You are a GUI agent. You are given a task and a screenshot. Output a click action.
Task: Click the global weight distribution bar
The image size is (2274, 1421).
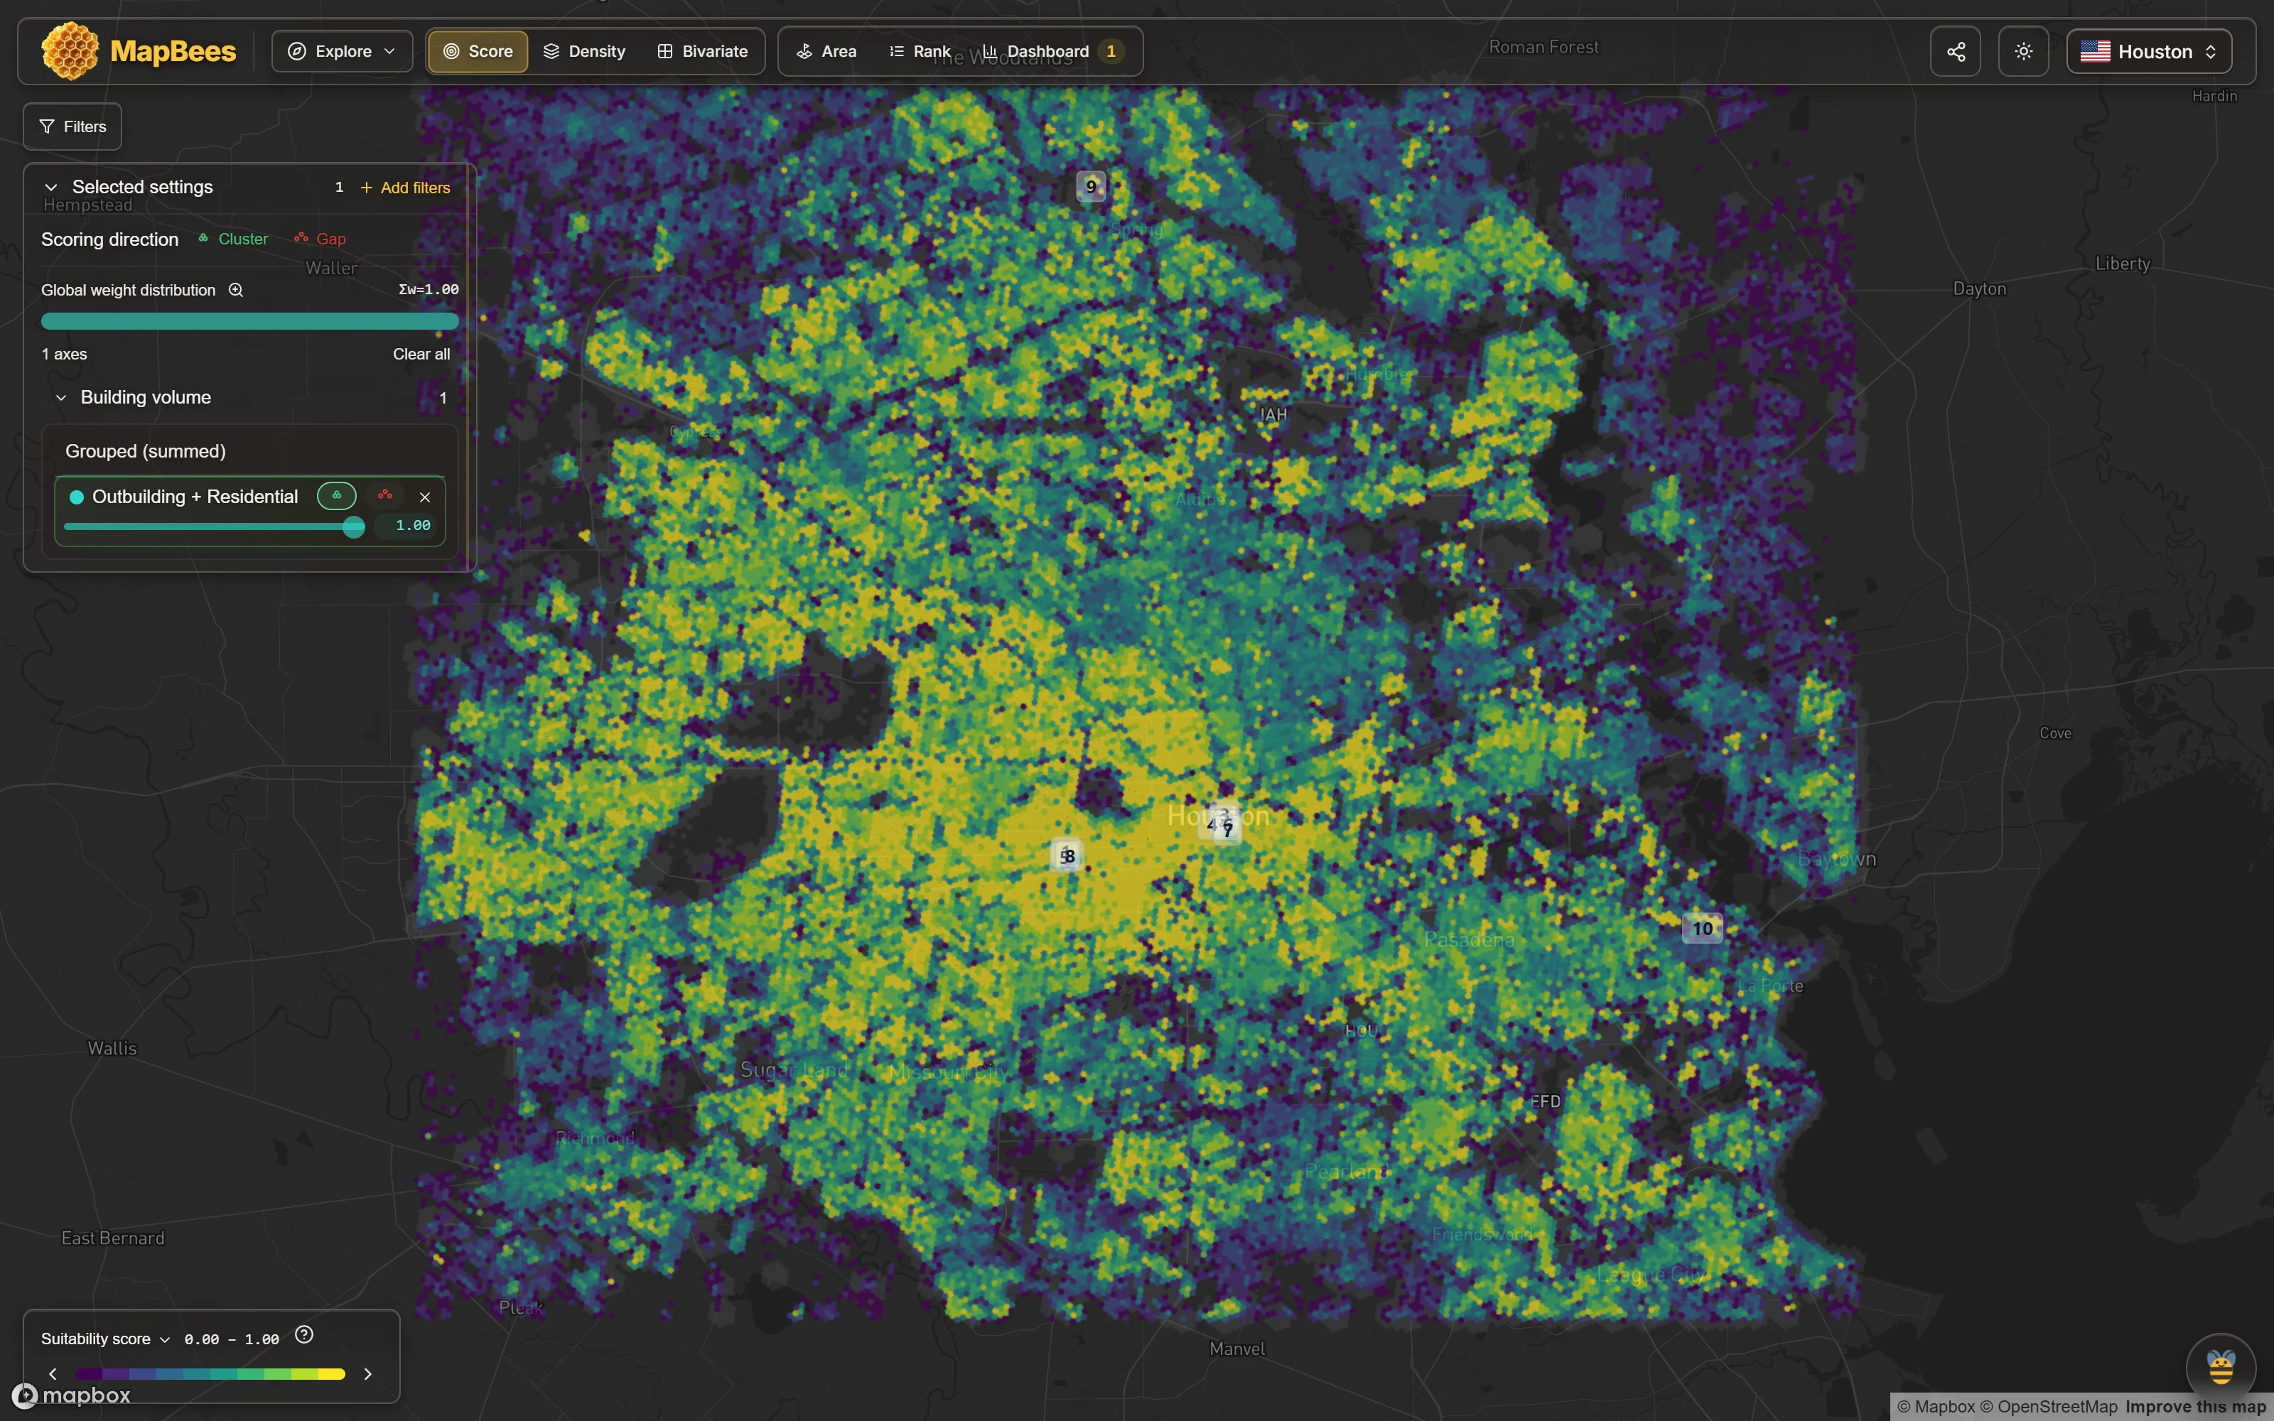tap(250, 321)
